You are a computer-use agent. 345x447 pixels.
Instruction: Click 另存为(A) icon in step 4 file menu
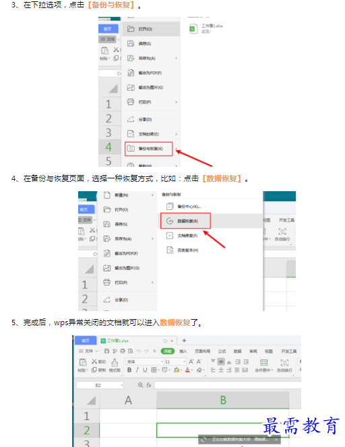pos(106,238)
